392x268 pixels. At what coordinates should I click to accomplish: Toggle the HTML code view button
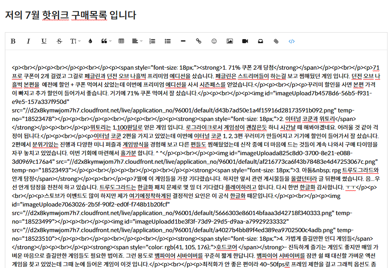pyautogui.click(x=291, y=41)
